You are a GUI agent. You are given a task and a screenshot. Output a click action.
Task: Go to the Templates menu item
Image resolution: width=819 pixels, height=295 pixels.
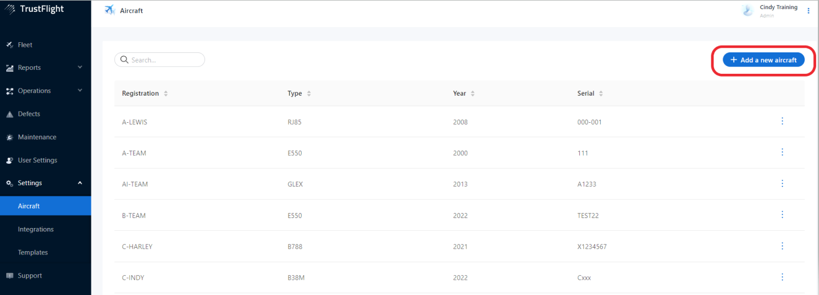tap(33, 252)
